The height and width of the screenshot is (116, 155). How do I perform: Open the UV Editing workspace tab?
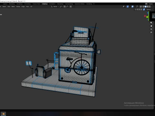coord(27,4)
